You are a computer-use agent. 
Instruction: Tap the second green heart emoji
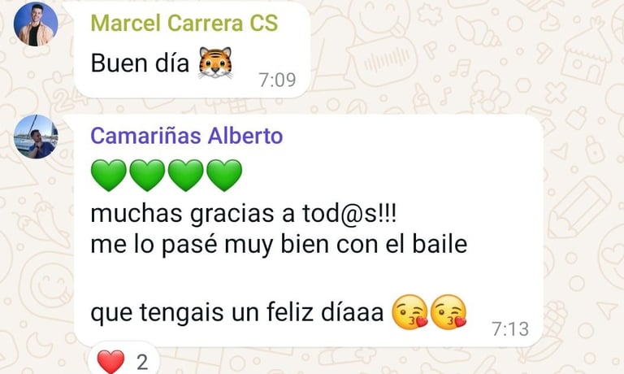click(147, 176)
